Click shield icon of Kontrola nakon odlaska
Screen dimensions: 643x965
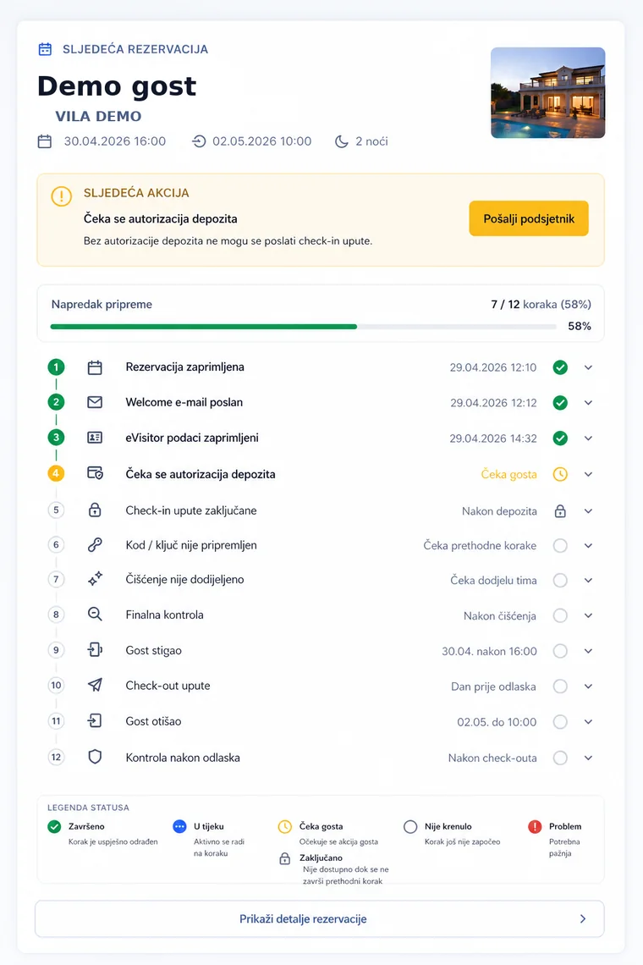pos(95,757)
